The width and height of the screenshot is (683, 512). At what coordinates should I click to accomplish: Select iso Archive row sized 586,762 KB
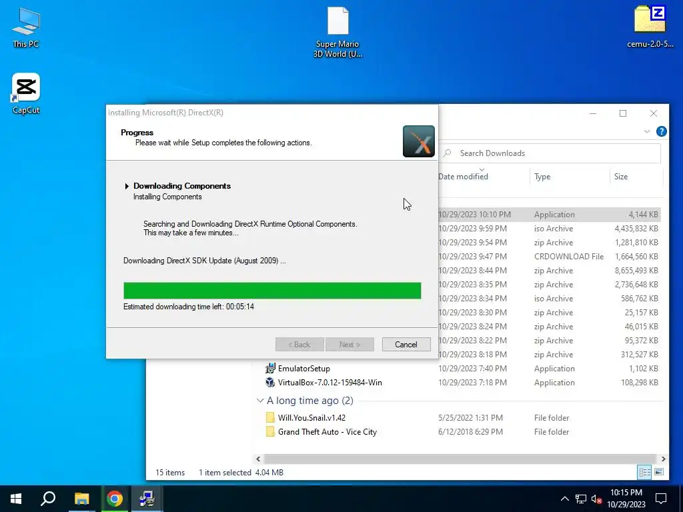pyautogui.click(x=550, y=298)
